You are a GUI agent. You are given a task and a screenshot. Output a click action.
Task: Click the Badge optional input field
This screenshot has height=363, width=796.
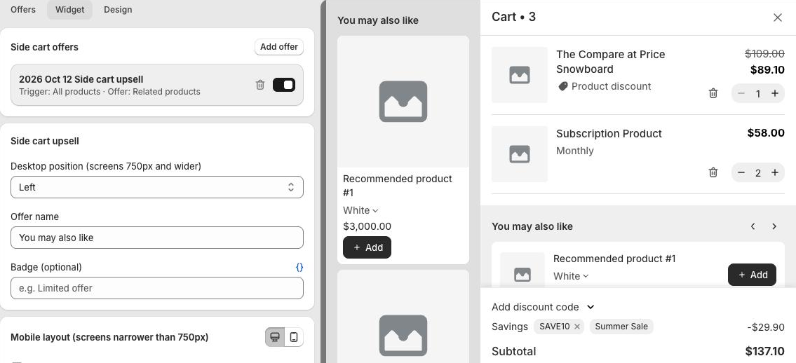coord(157,288)
